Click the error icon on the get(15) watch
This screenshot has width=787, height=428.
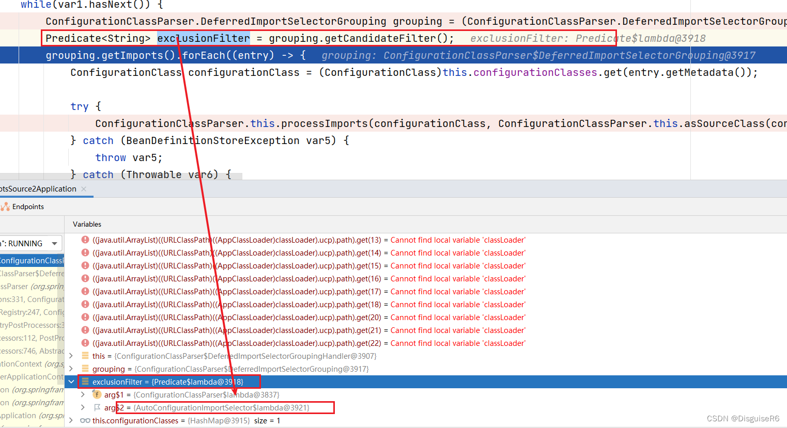point(85,265)
